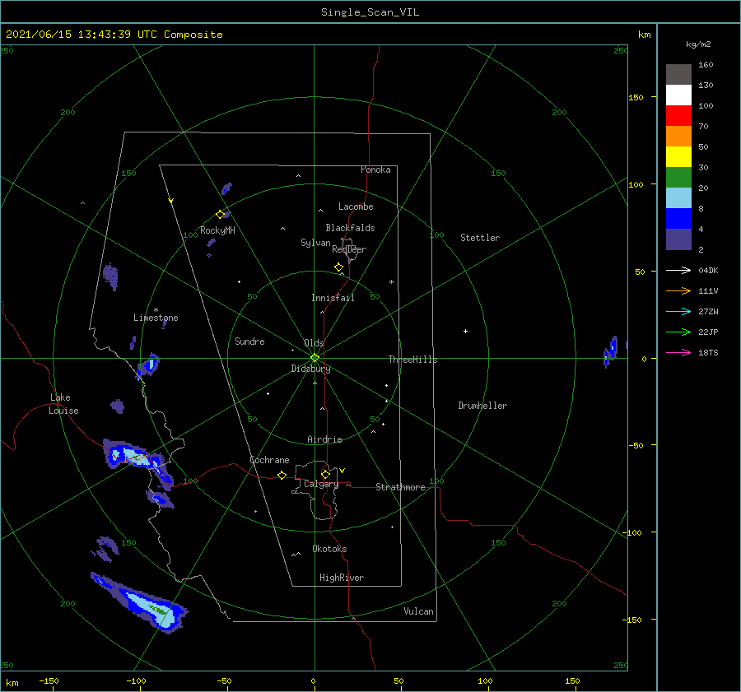Click the magenta 18TS arrow icon
This screenshot has width=741, height=692.
click(x=678, y=353)
